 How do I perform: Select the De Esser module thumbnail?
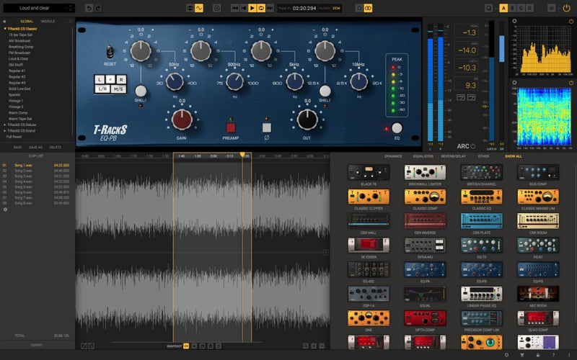click(x=364, y=245)
